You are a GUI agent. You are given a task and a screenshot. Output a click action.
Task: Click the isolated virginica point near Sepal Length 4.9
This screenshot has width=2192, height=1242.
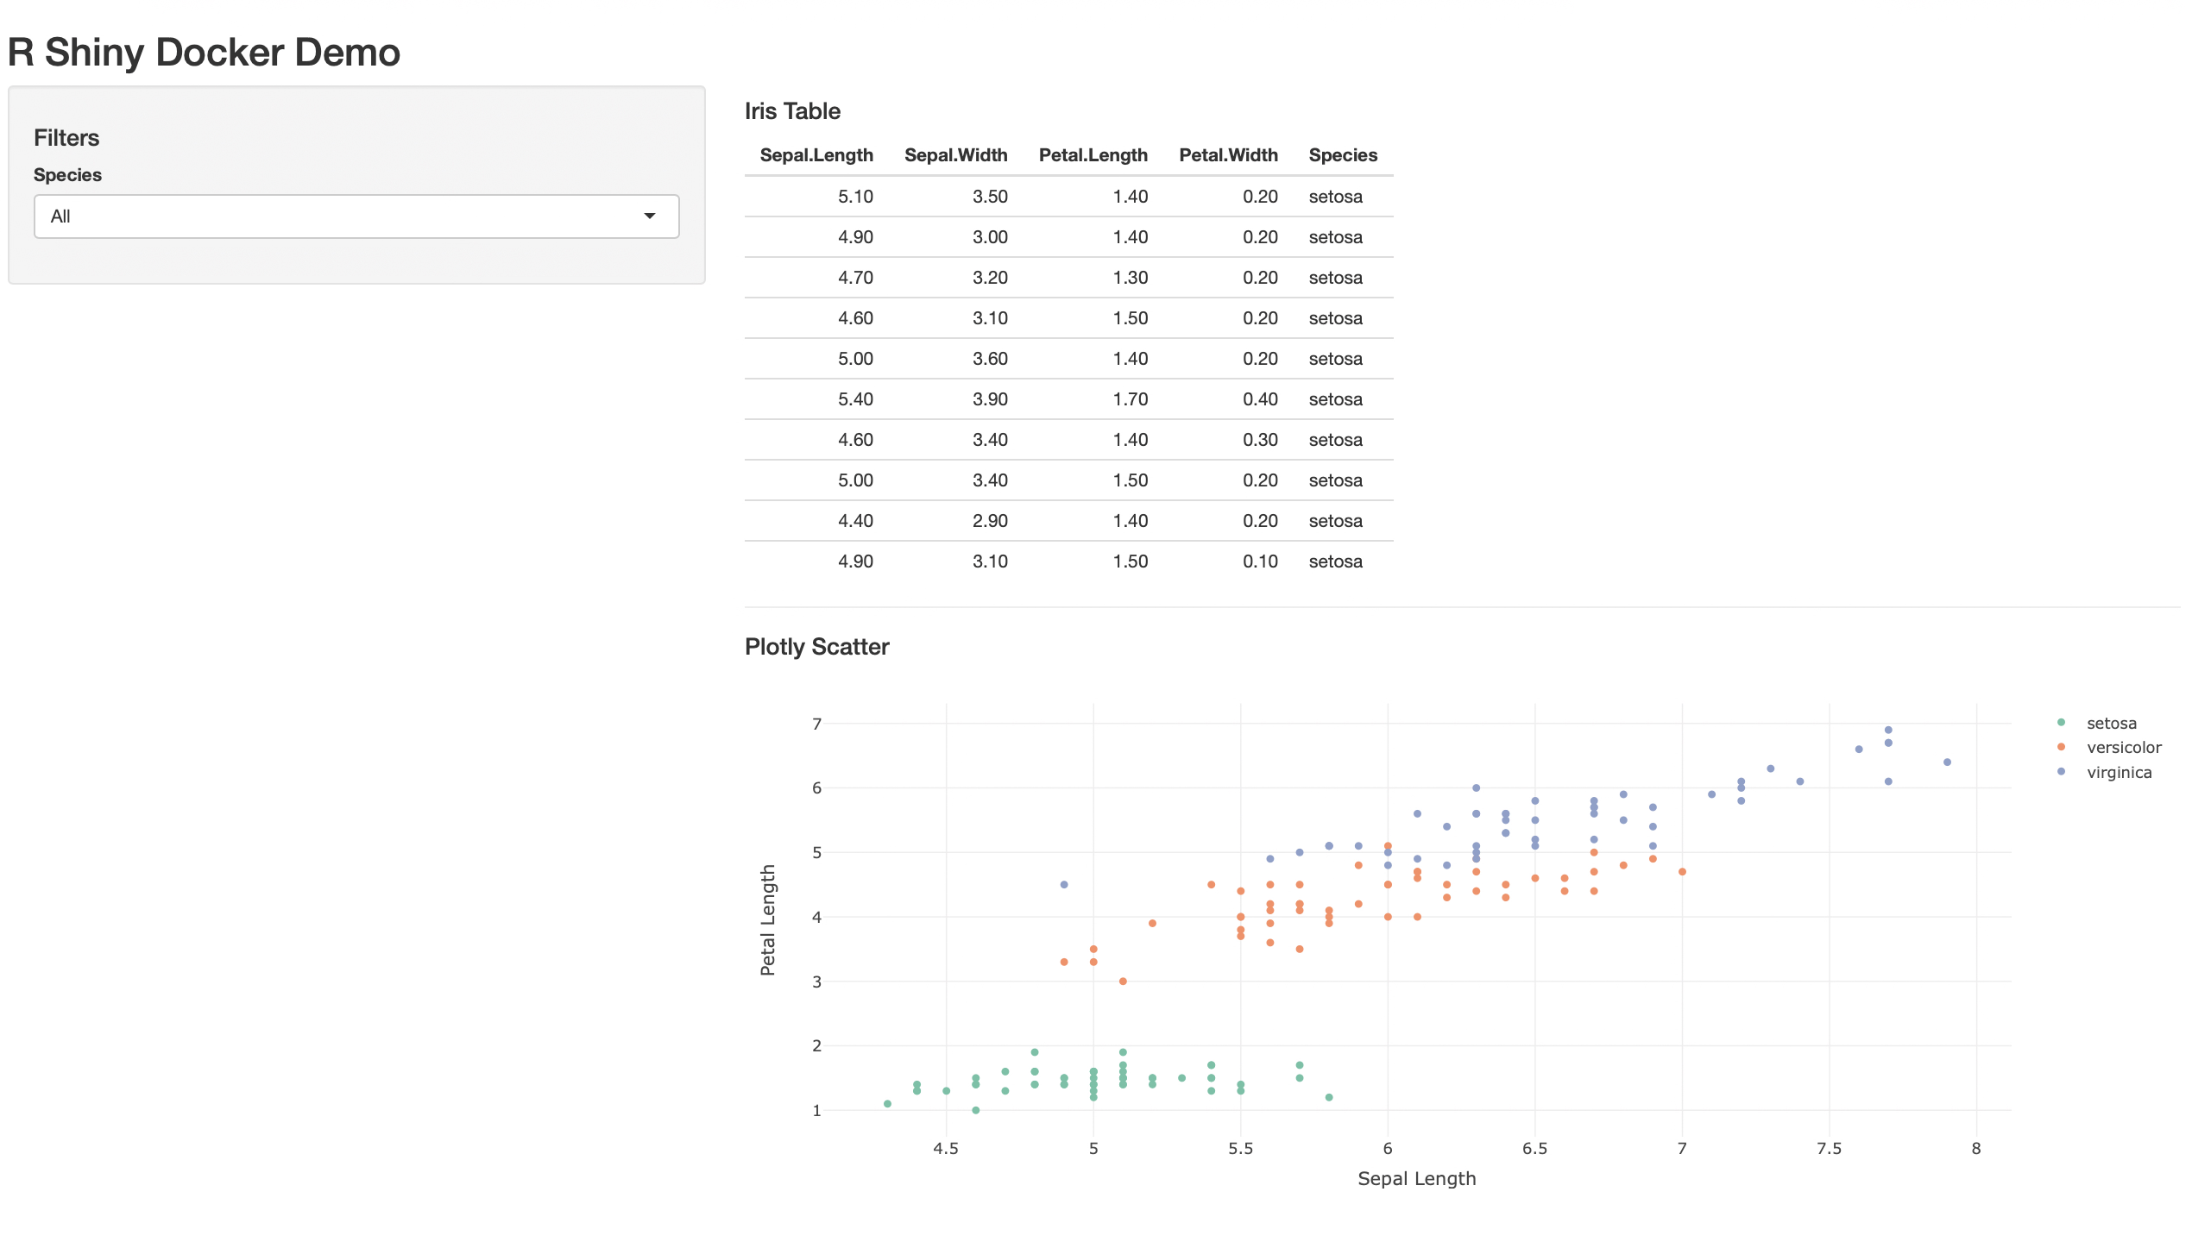1064,885
